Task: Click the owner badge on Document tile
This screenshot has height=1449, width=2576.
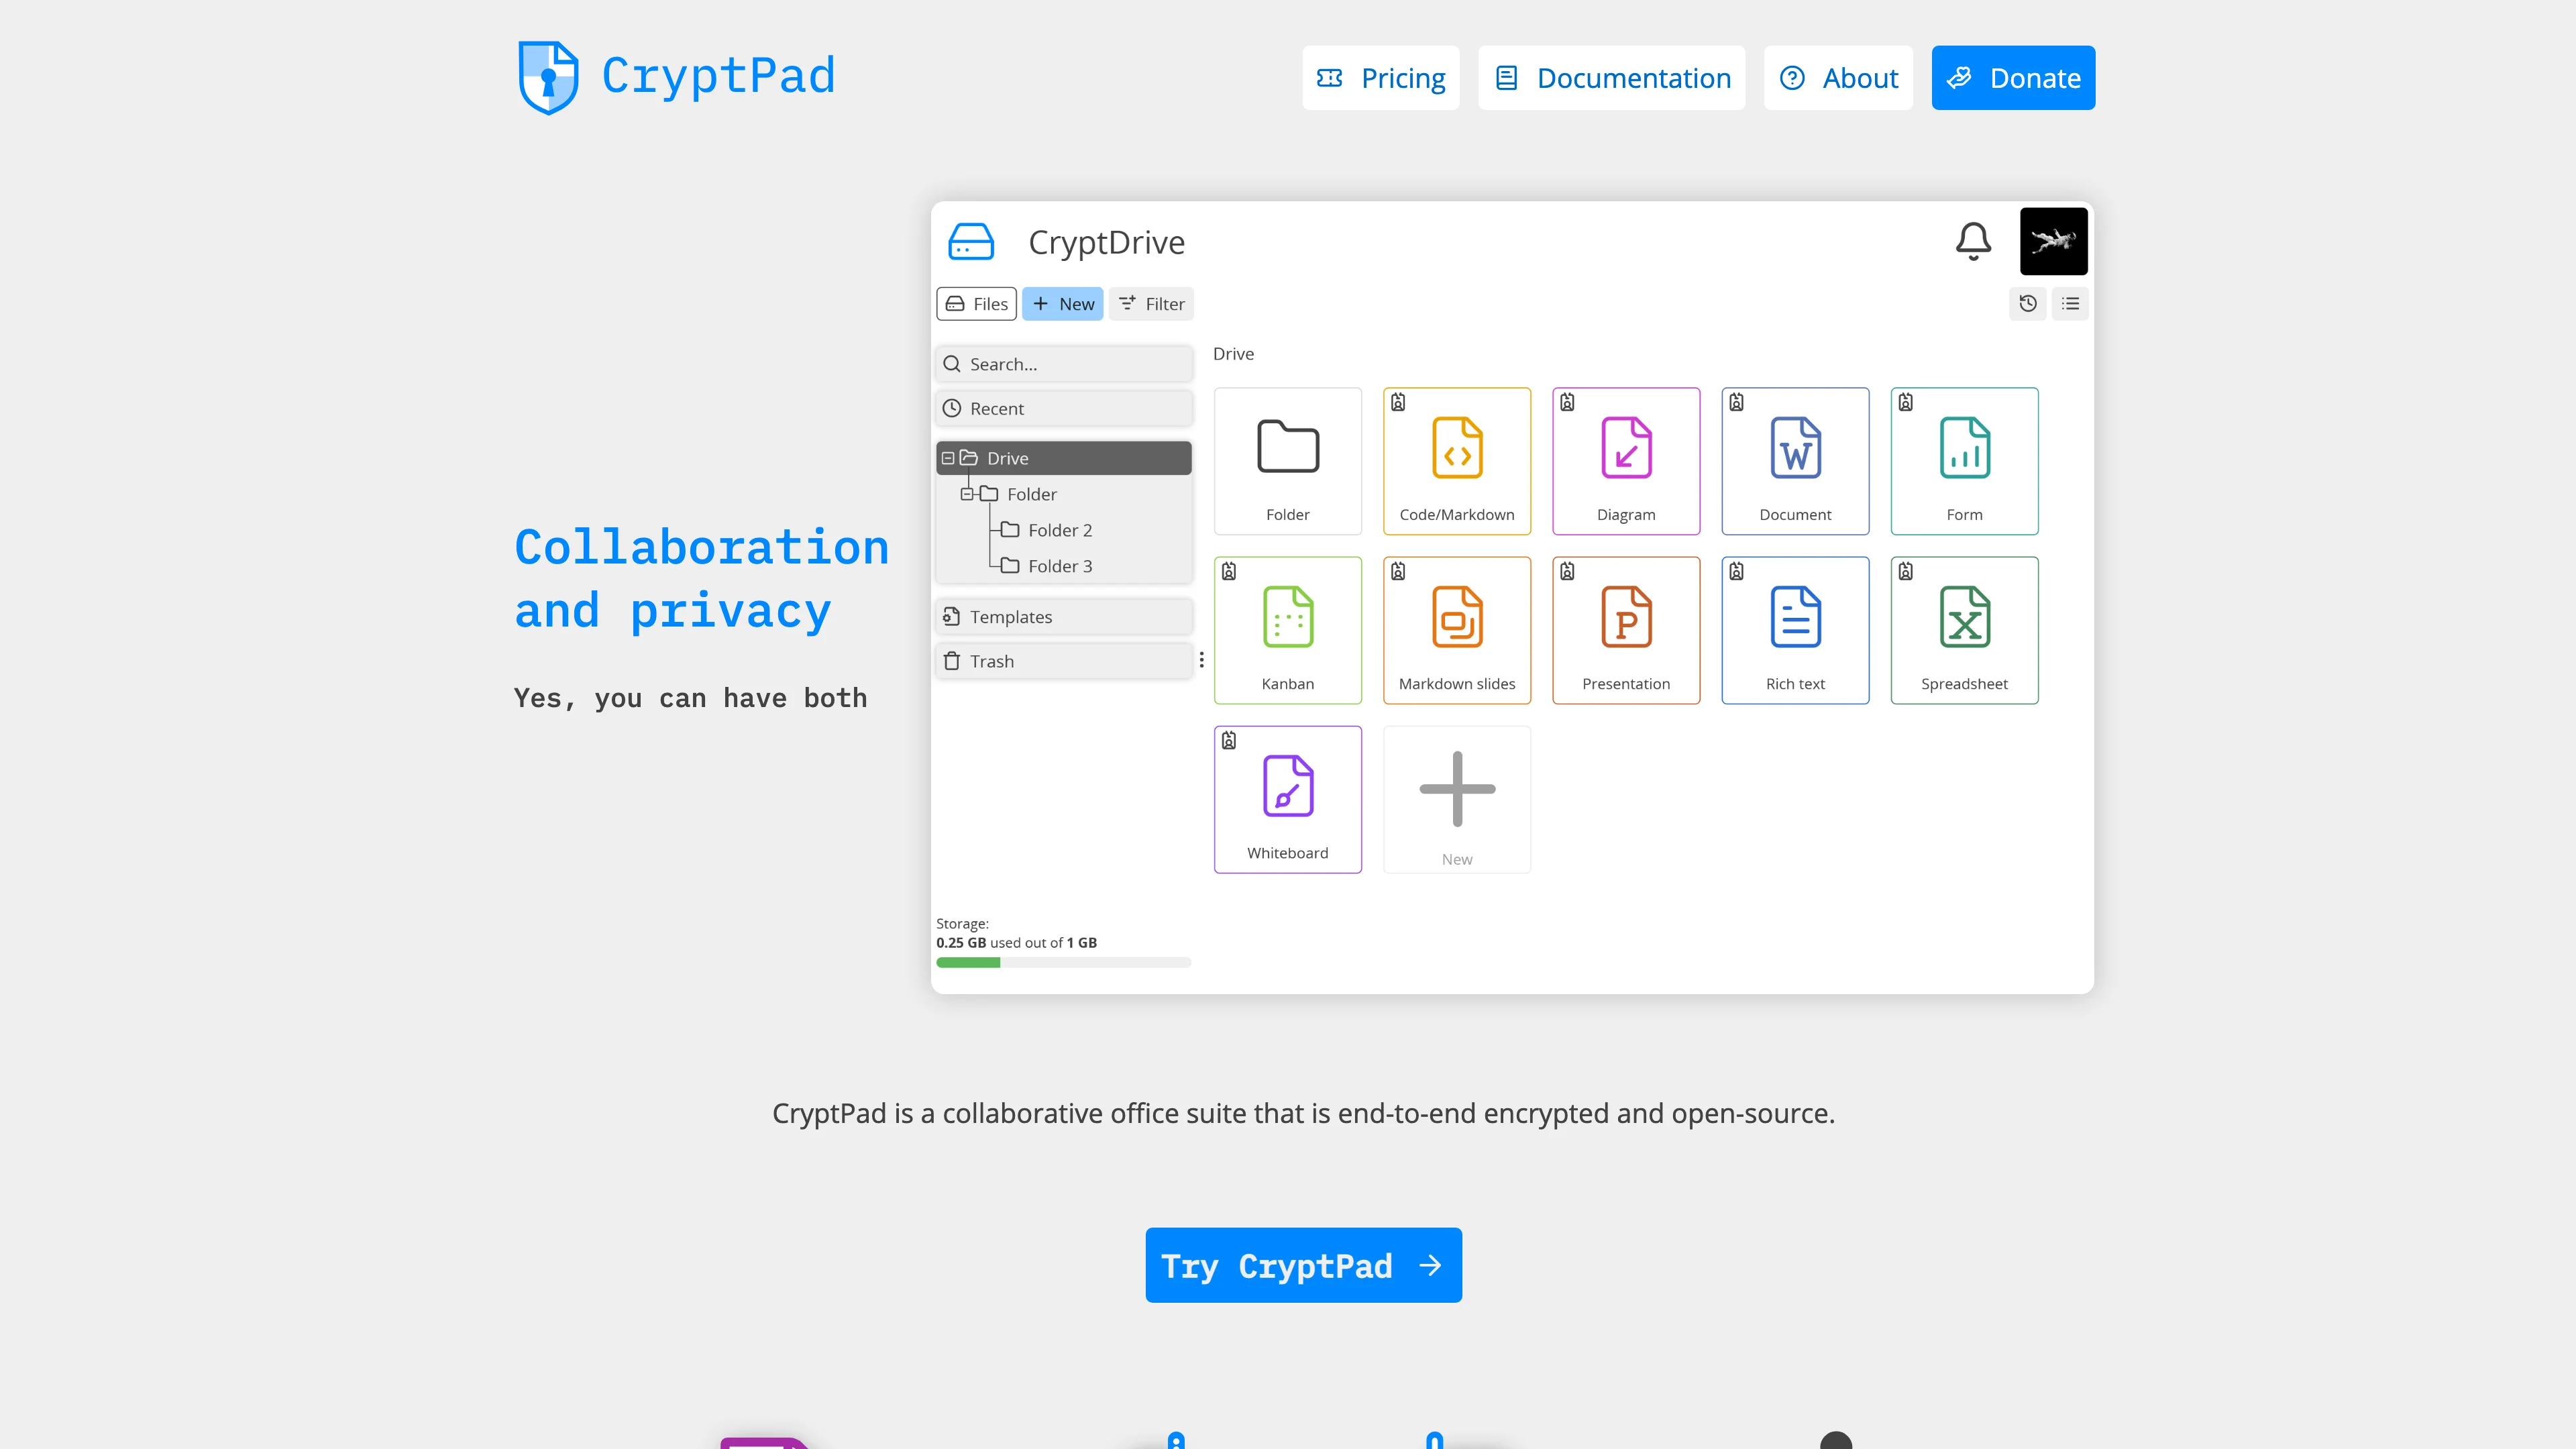Action: click(x=1736, y=402)
